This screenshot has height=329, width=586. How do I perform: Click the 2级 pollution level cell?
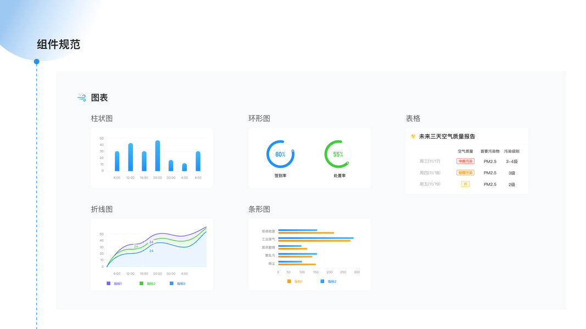512,185
